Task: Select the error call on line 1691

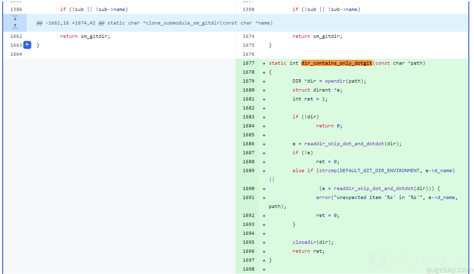Action: tap(323, 197)
